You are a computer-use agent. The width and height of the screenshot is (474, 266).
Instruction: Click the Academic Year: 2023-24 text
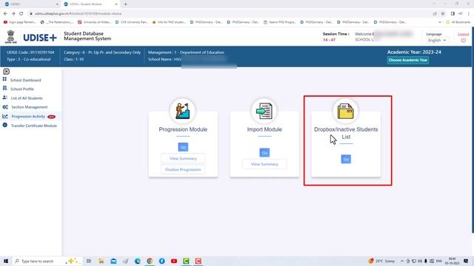pyautogui.click(x=414, y=52)
